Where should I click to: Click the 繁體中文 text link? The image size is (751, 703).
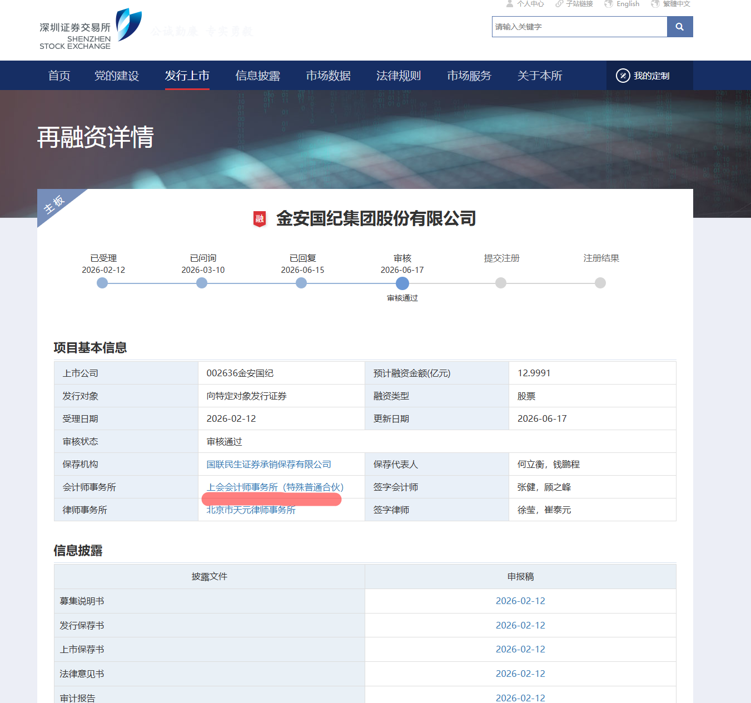(x=677, y=4)
